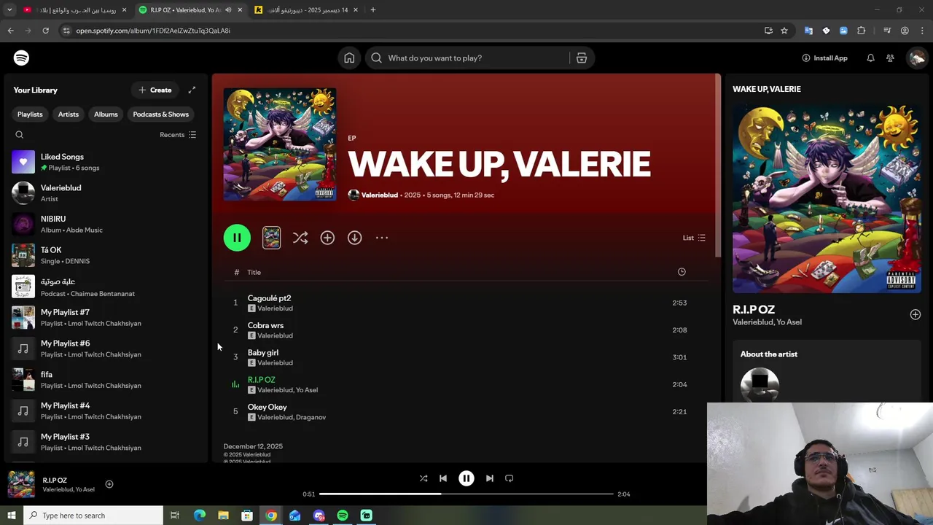
Task: Toggle repeat in player bar
Action: (x=510, y=478)
